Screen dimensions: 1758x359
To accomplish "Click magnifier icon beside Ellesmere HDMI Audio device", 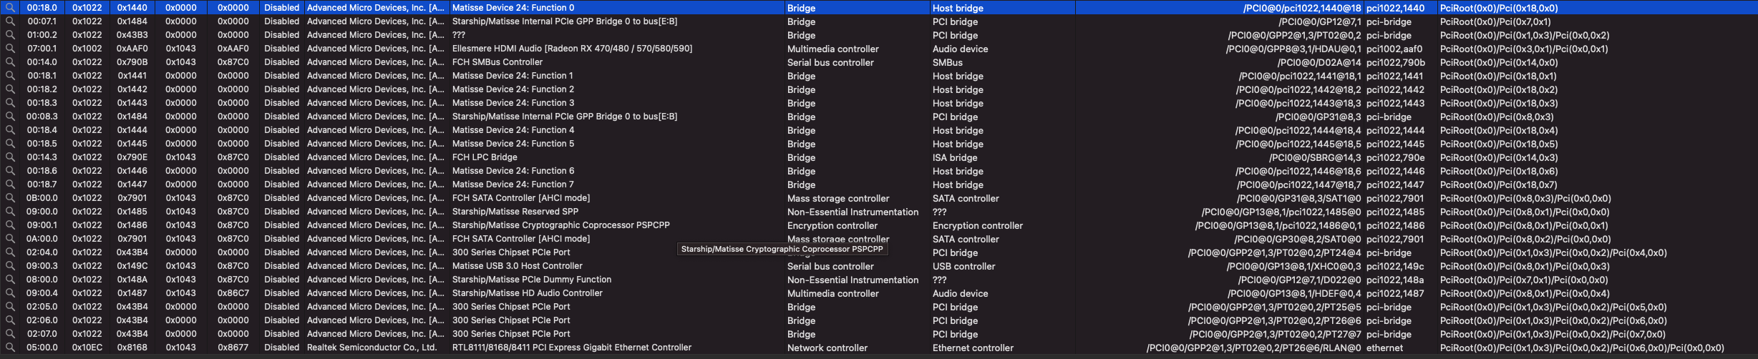I will [x=10, y=49].
